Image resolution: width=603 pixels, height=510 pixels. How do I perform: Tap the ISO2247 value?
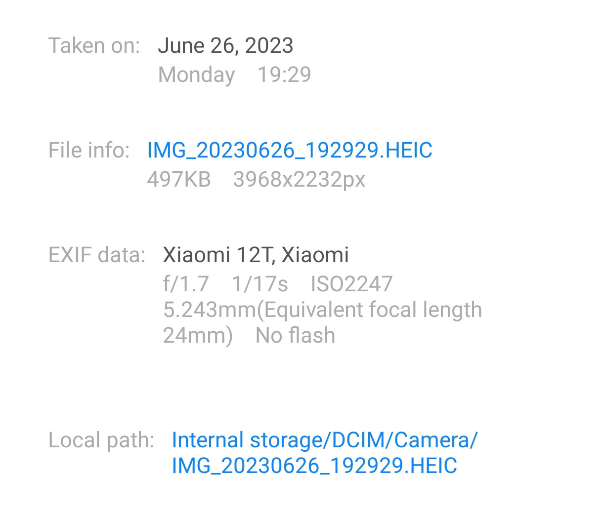click(x=351, y=284)
